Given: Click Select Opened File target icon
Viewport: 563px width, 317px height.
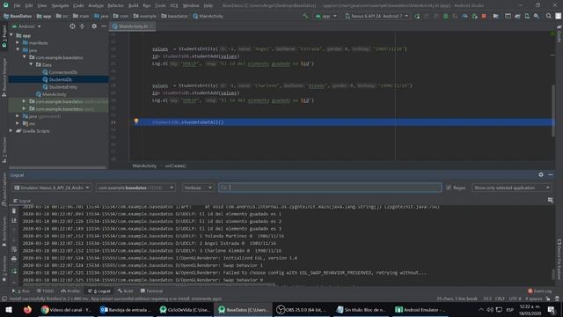Looking at the screenshot, I should (72, 26).
